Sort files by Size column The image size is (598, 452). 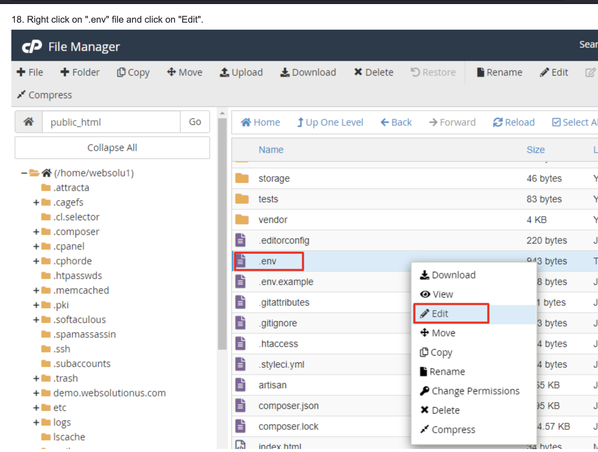point(536,150)
